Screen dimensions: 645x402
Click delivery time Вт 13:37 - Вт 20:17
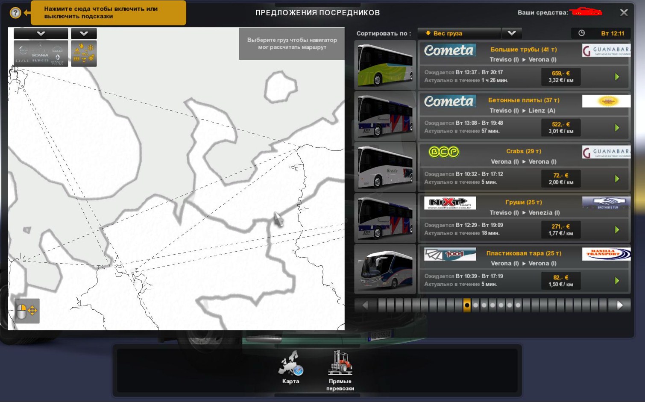point(479,72)
